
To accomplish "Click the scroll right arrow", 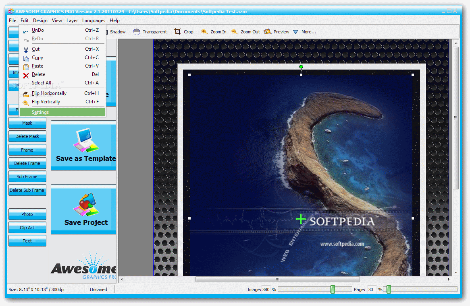I will click(x=449, y=279).
